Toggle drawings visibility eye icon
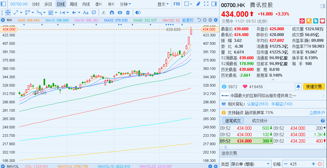The height and width of the screenshot is (168, 327). coord(120,13)
